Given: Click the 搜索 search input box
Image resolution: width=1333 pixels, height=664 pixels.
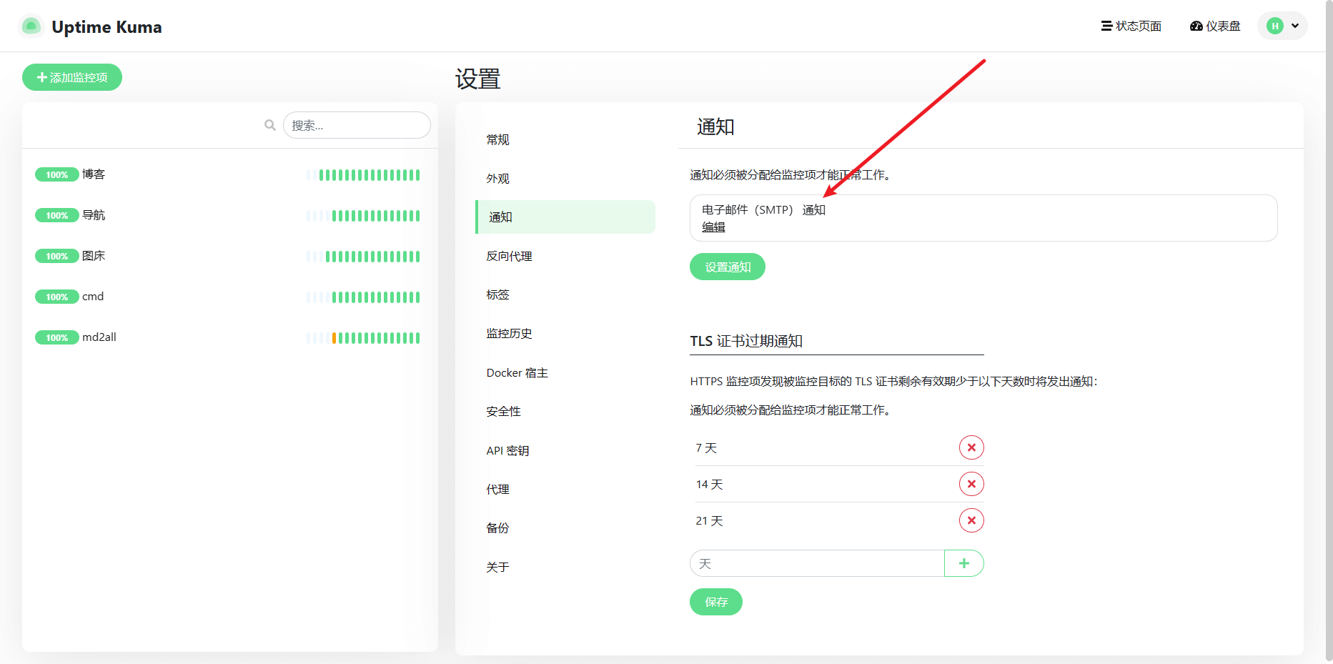Looking at the screenshot, I should pyautogui.click(x=357, y=124).
